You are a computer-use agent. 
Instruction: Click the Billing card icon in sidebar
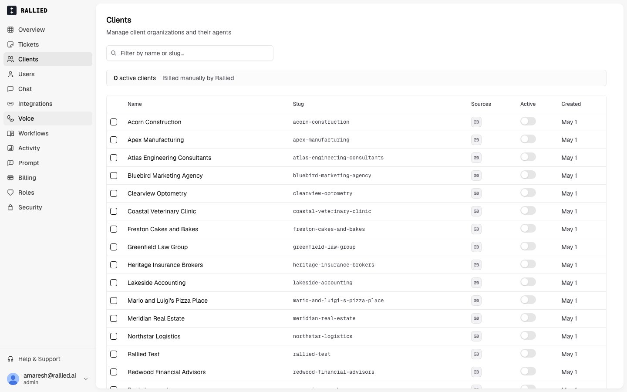click(x=10, y=178)
